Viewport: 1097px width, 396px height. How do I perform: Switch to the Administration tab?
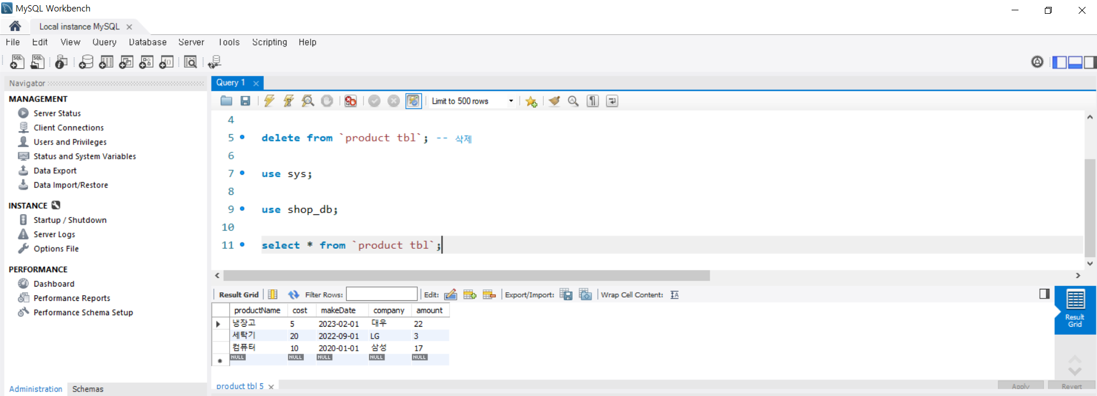click(x=36, y=389)
